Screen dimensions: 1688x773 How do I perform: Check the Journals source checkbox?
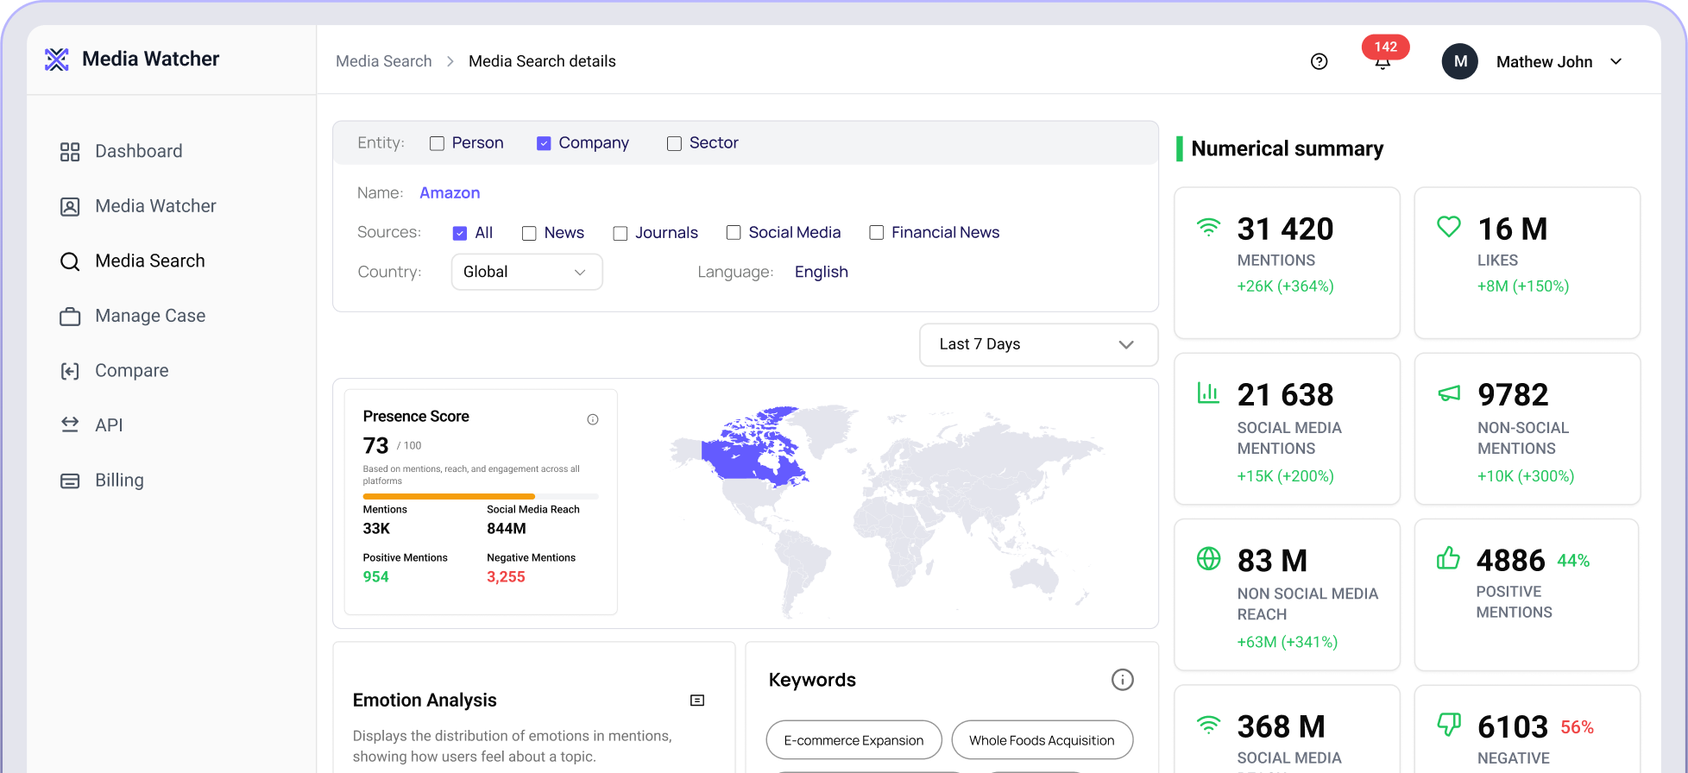[x=620, y=233]
